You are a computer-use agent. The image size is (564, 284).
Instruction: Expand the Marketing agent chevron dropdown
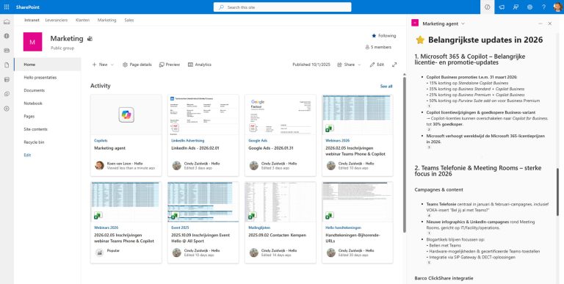tap(463, 23)
